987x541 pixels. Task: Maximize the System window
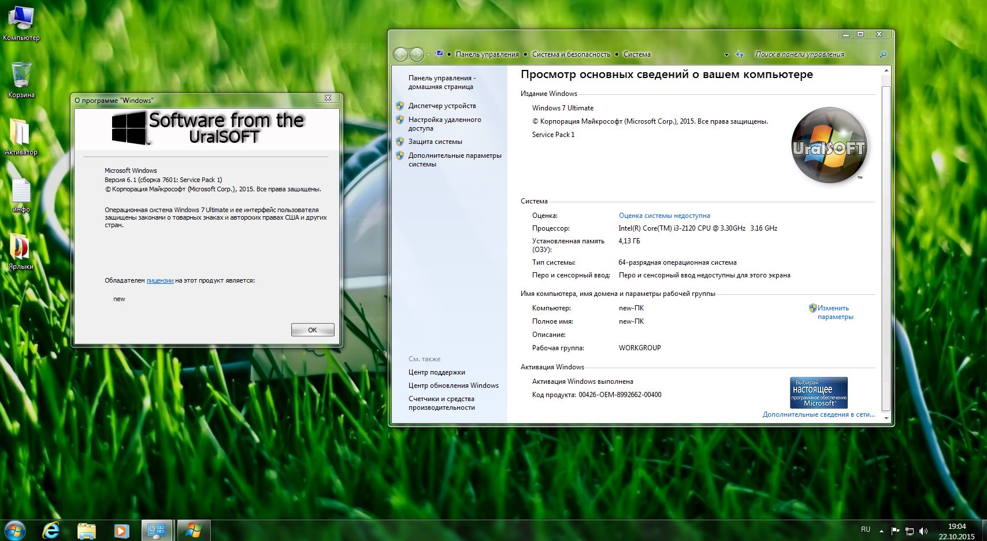point(860,35)
